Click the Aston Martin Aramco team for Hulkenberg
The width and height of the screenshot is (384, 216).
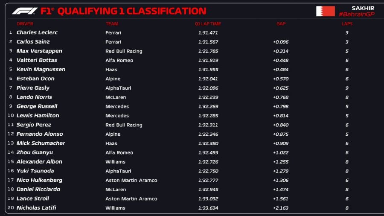[131, 180]
